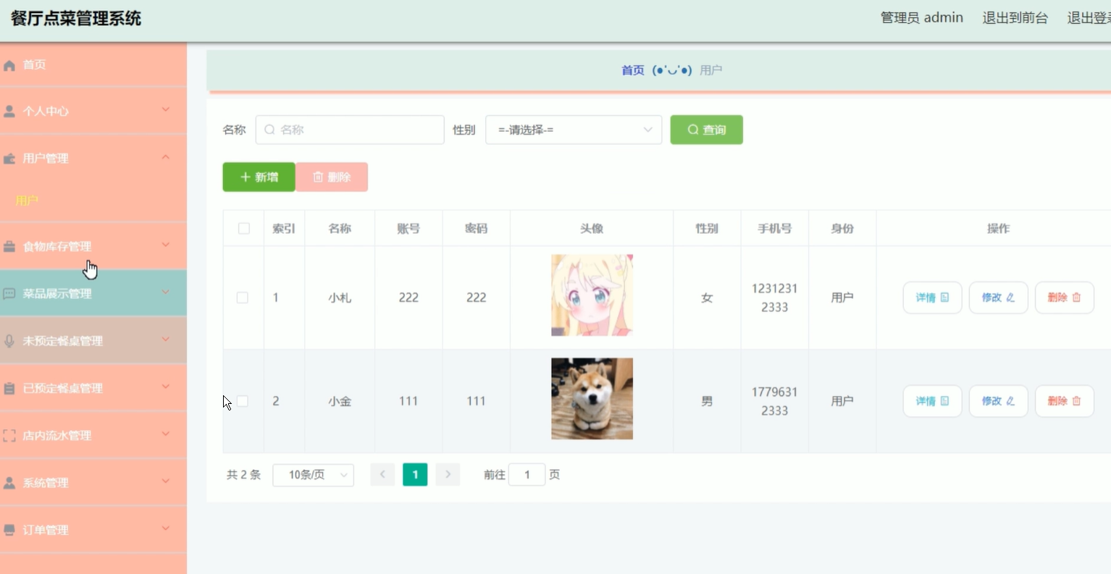The image size is (1111, 574).
Task: Click the 管理员 admin text in the header
Action: tap(922, 18)
